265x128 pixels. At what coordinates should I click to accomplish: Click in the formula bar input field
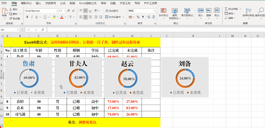(x=156, y=29)
